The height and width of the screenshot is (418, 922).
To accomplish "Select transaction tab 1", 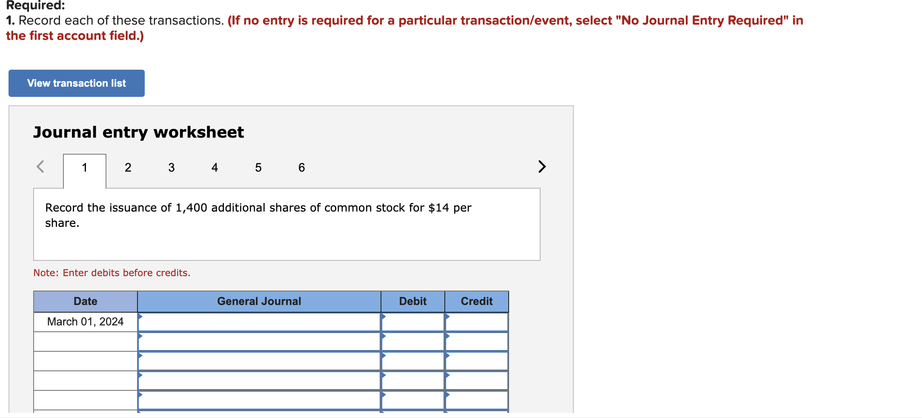I will (x=84, y=167).
